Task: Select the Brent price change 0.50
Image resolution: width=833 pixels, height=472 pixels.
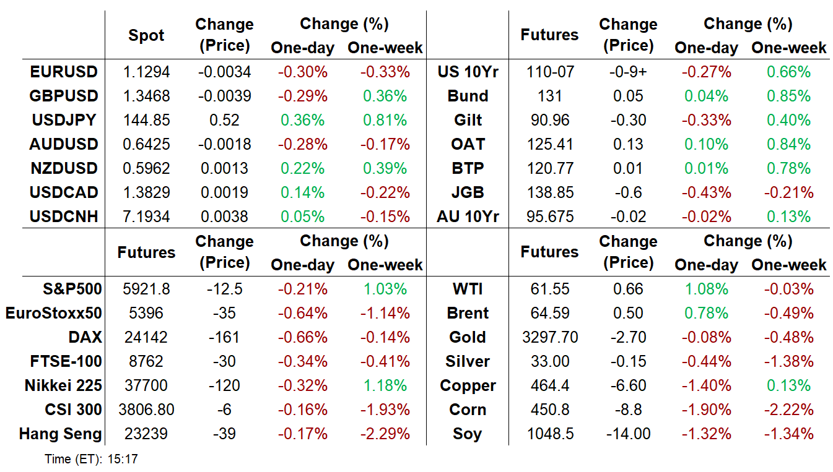Action: [628, 313]
